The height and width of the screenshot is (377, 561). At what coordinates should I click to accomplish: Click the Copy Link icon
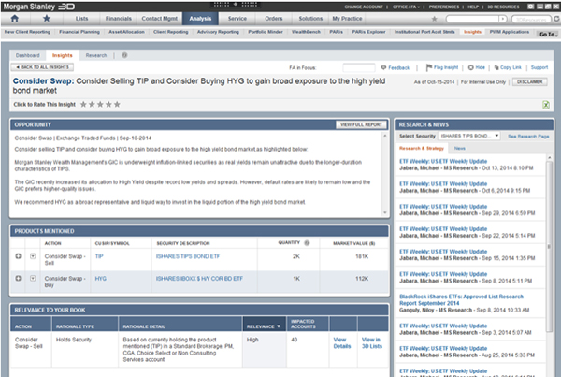pyautogui.click(x=496, y=68)
